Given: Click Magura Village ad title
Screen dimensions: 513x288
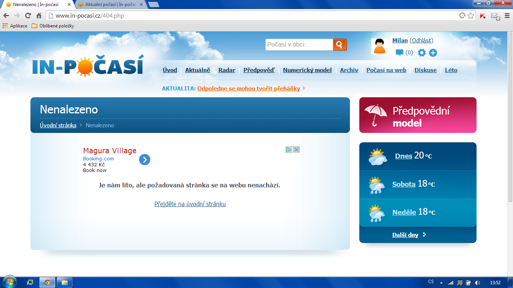Looking at the screenshot, I should (110, 151).
